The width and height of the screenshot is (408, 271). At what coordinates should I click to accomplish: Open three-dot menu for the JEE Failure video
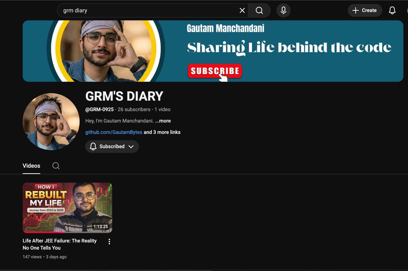109,242
